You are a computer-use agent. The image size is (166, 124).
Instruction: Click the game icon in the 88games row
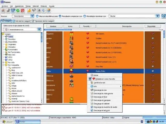(72, 34)
